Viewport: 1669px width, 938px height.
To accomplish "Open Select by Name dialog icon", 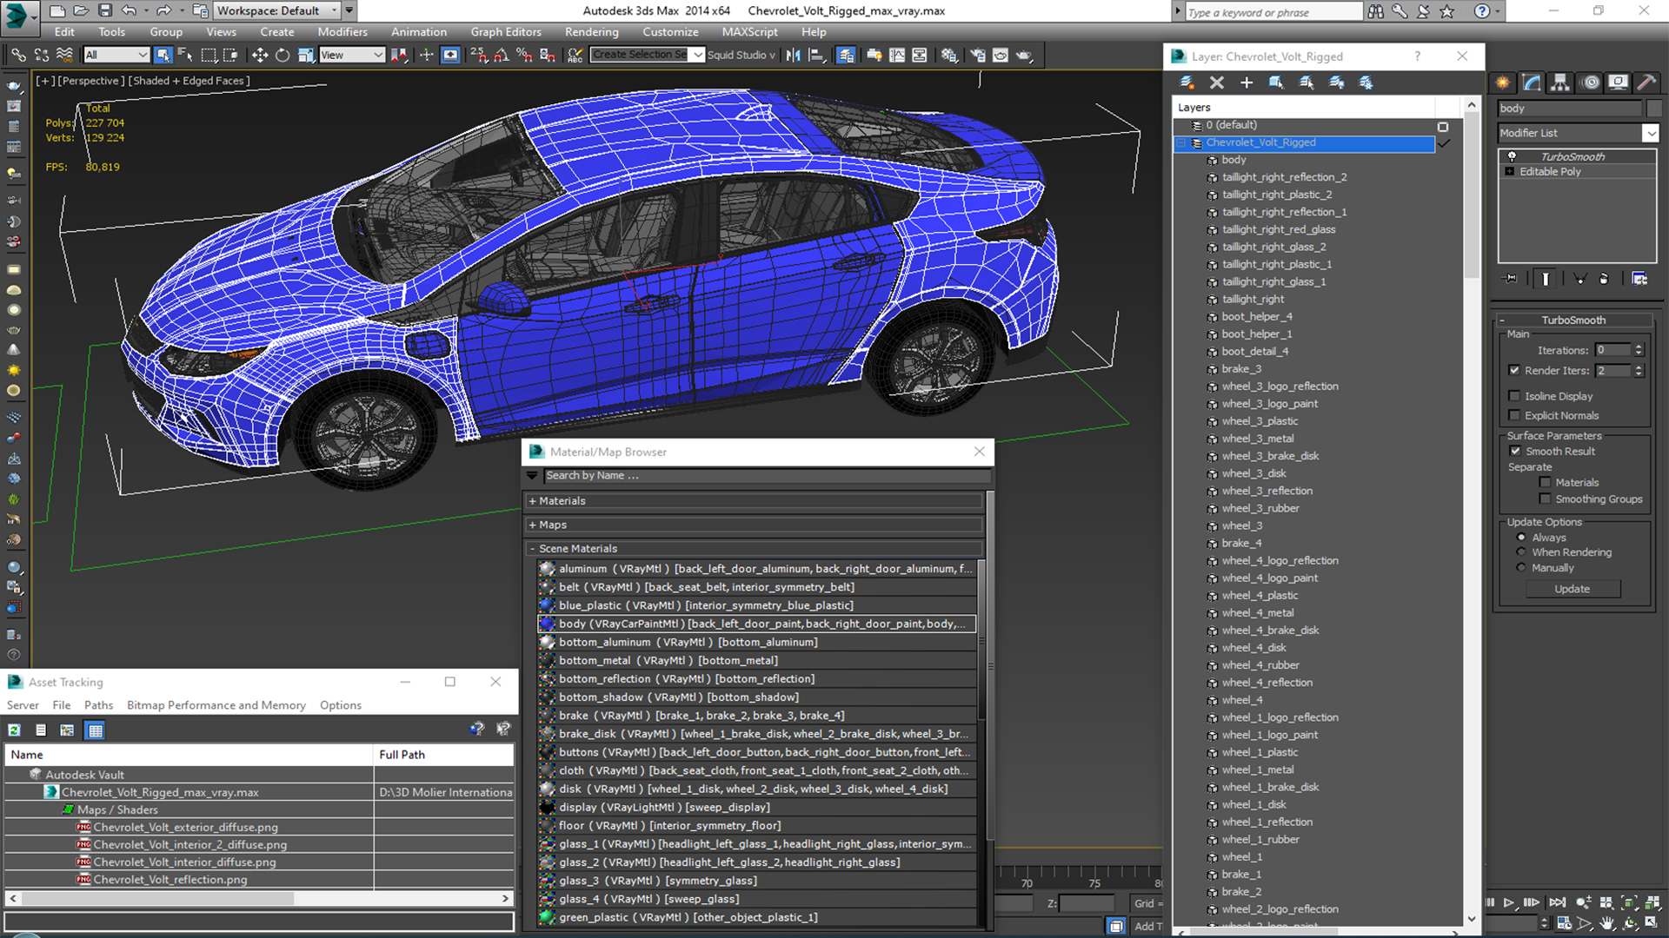I will click(x=185, y=55).
